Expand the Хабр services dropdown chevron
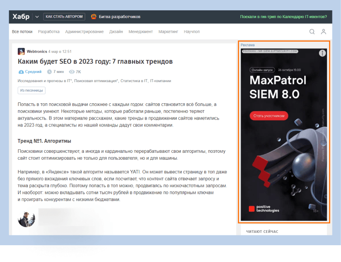The image size is (341, 262). tap(37, 17)
